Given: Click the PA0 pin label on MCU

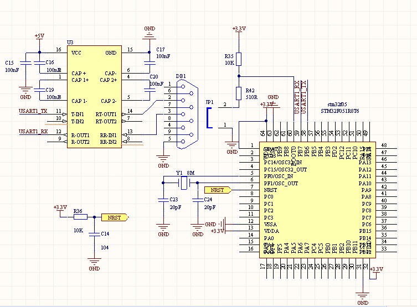Looking at the screenshot, I should 269,238.
